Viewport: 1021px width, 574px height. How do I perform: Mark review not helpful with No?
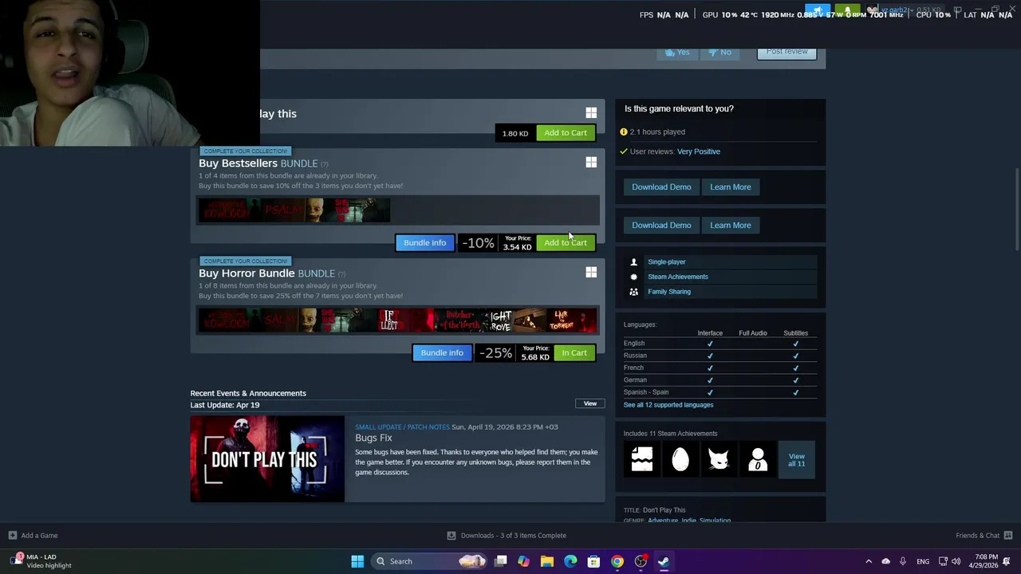coord(720,52)
